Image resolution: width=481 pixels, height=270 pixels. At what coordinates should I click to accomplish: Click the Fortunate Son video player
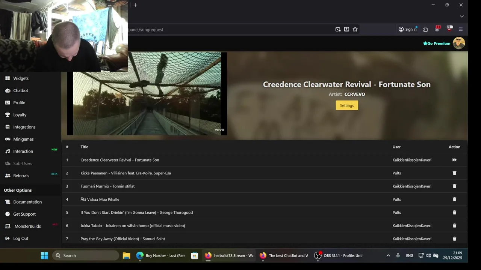pos(147,94)
